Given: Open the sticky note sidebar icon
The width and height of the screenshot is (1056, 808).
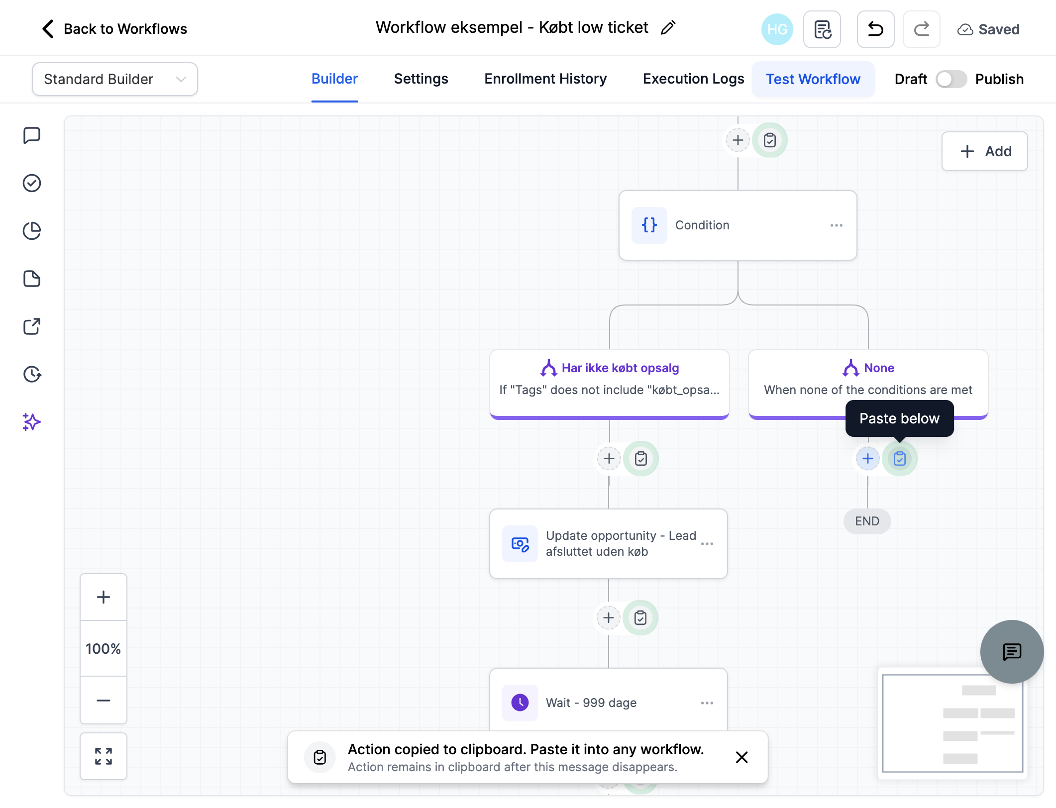Looking at the screenshot, I should [x=32, y=279].
